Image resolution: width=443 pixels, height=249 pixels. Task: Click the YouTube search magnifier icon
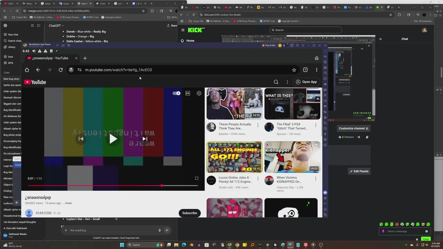[276, 82]
